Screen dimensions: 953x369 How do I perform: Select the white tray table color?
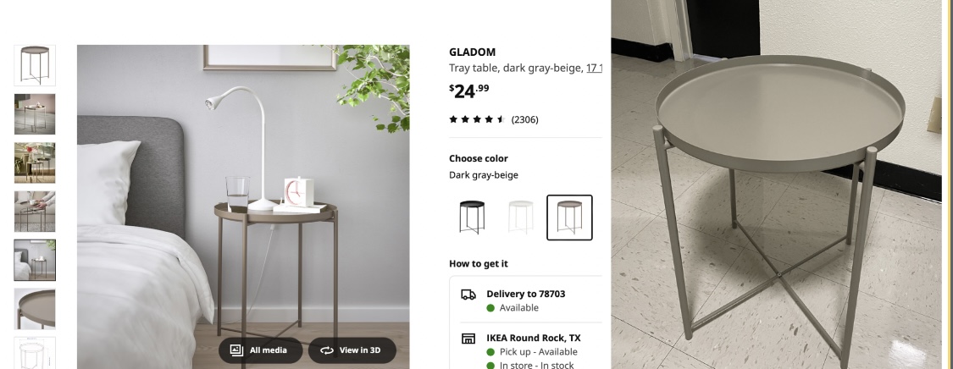[x=521, y=218]
